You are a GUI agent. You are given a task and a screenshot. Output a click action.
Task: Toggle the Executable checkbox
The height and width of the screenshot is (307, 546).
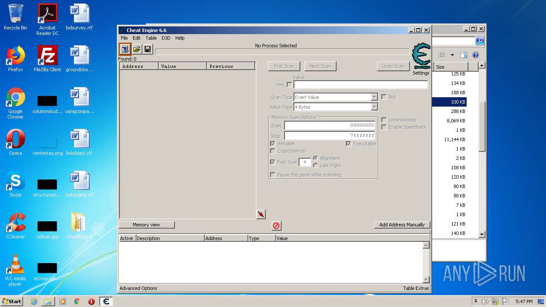pyautogui.click(x=349, y=144)
